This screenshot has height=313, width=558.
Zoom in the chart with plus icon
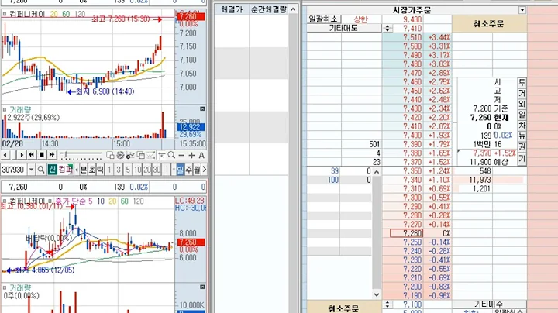[192, 156]
